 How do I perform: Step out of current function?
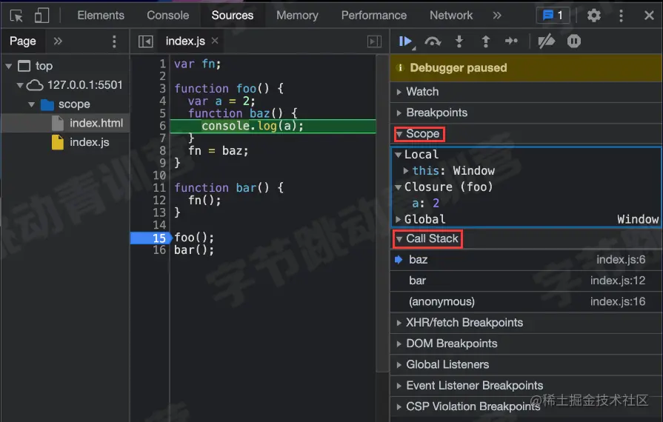485,41
